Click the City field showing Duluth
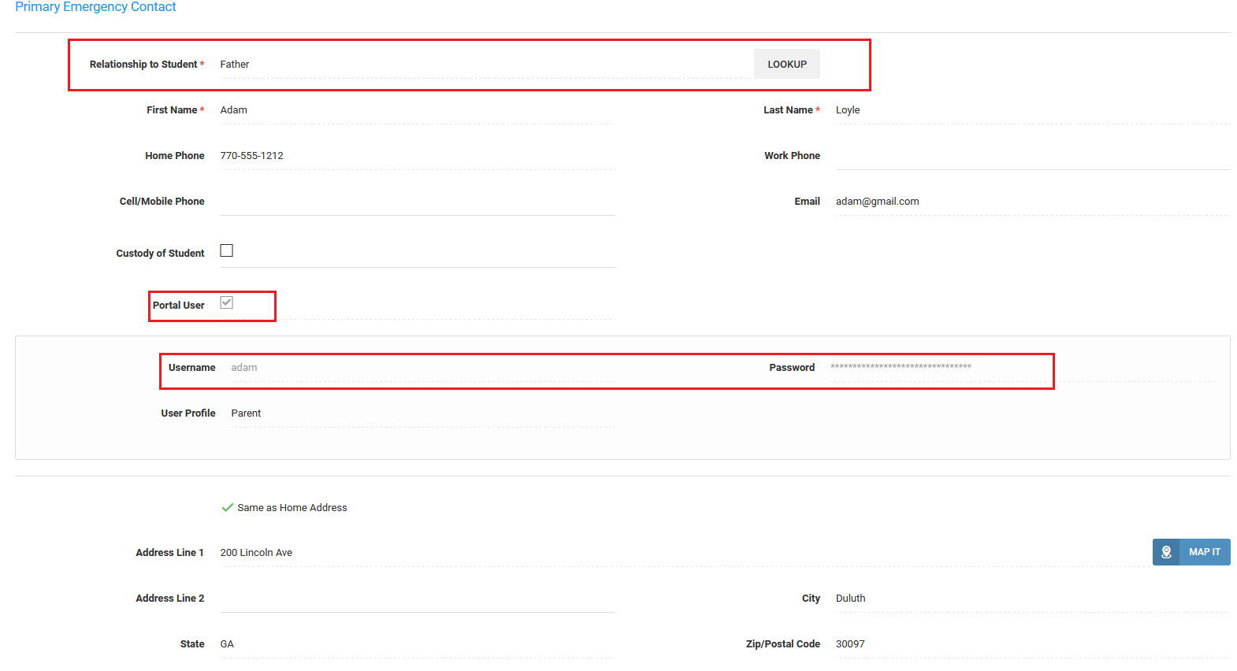The height and width of the screenshot is (671, 1237). 1033,599
